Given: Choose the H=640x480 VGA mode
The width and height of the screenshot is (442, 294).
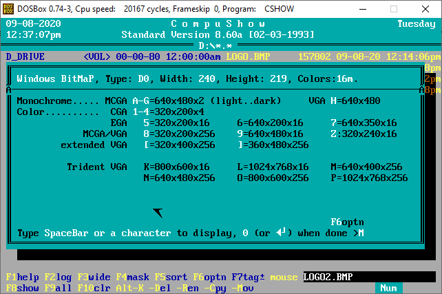Looking at the screenshot, I should point(355,101).
